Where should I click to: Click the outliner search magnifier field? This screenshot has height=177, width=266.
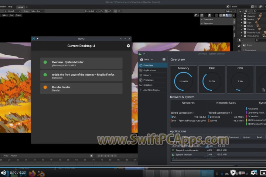pyautogui.click(x=260, y=11)
